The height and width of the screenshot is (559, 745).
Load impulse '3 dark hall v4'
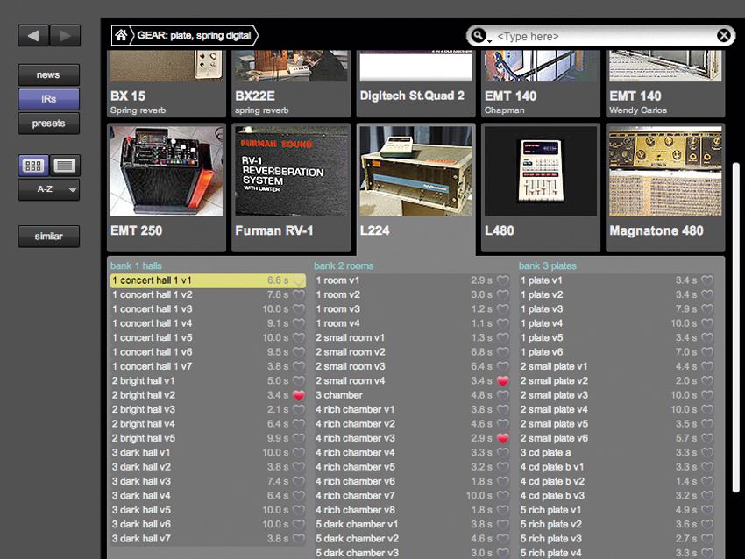pos(208,496)
